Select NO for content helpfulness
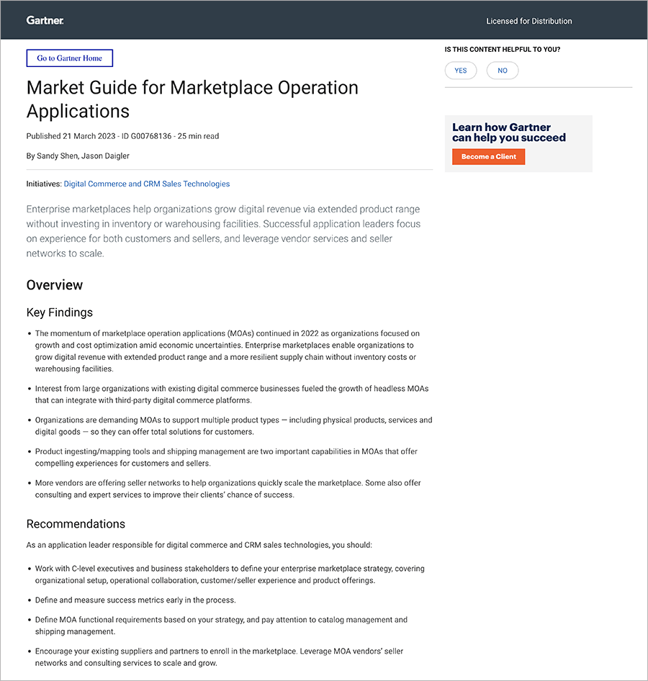 pyautogui.click(x=503, y=71)
